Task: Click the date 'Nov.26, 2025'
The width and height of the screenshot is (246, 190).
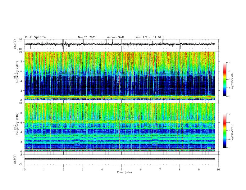Action: (87, 37)
